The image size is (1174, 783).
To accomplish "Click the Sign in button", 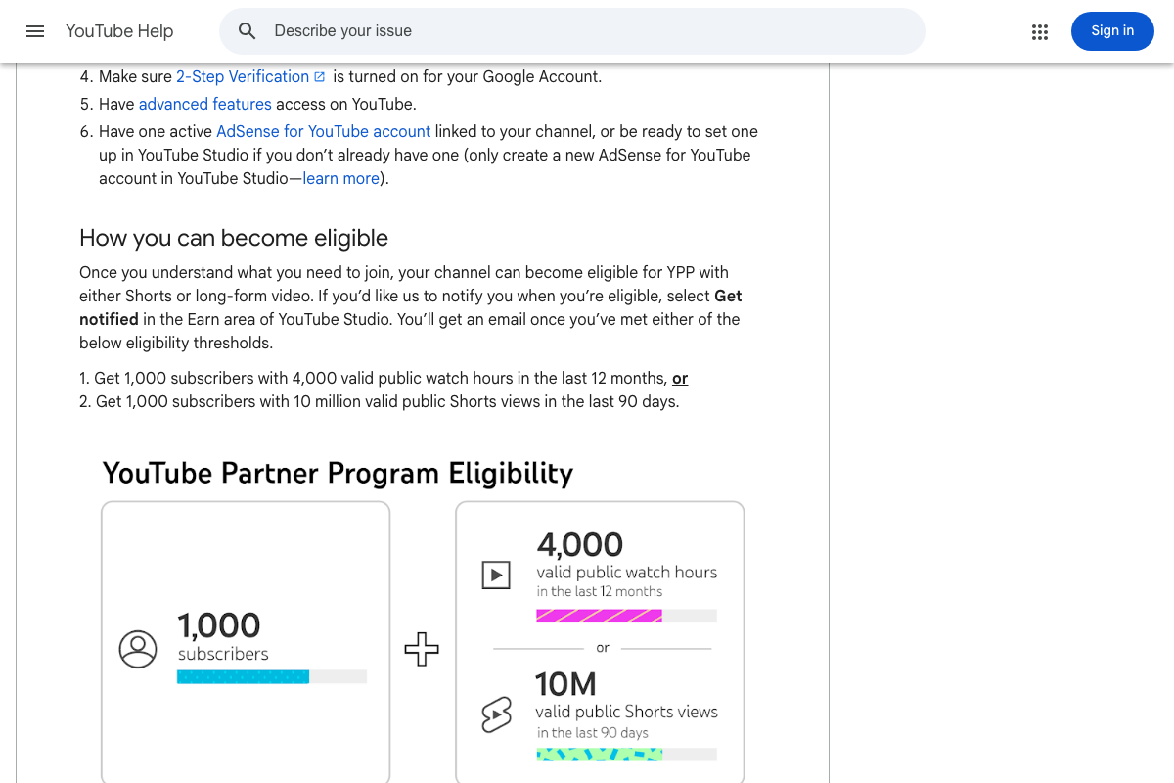I will 1112,30.
